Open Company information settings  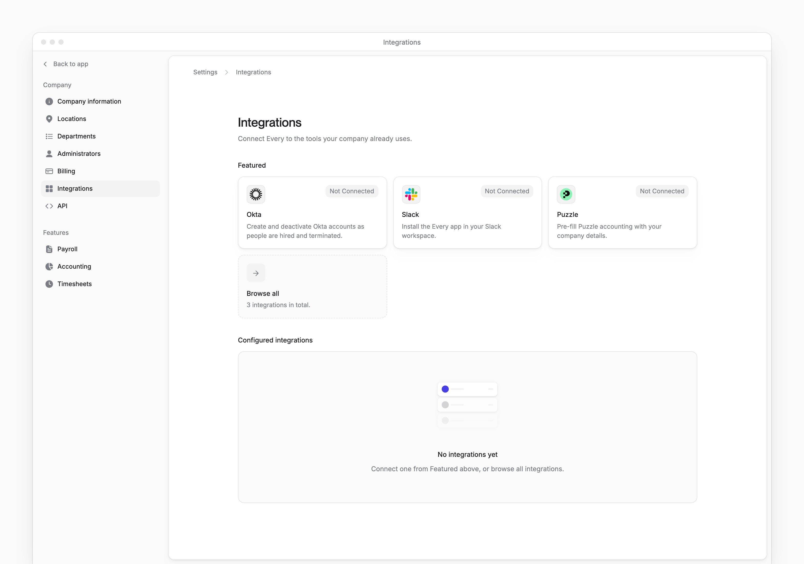click(100, 102)
